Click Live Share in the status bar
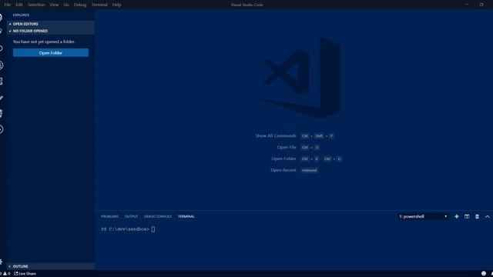 pyautogui.click(x=25, y=274)
